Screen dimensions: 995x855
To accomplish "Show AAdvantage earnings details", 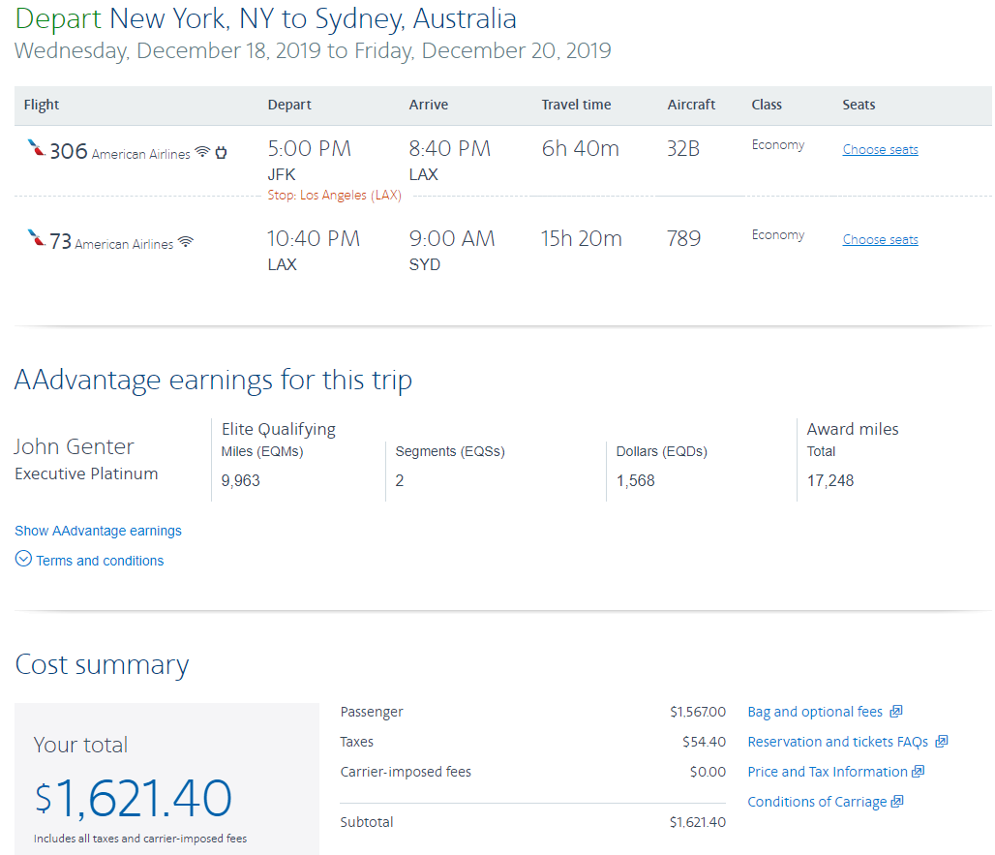I will tap(98, 531).
